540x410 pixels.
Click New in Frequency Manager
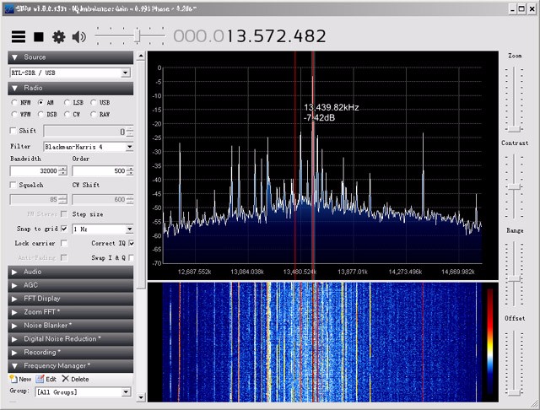click(x=20, y=379)
